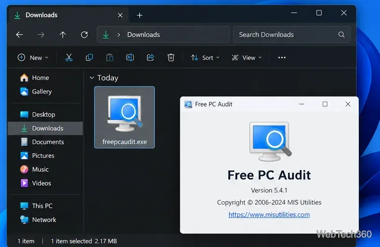Screen dimensions: 380x247
Task: Click the Free PC Audit title bar icon
Action: click(188, 104)
